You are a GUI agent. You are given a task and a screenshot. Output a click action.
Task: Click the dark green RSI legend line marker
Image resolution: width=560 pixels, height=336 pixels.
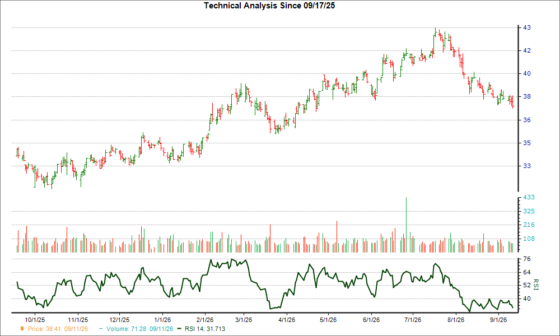tap(180, 329)
